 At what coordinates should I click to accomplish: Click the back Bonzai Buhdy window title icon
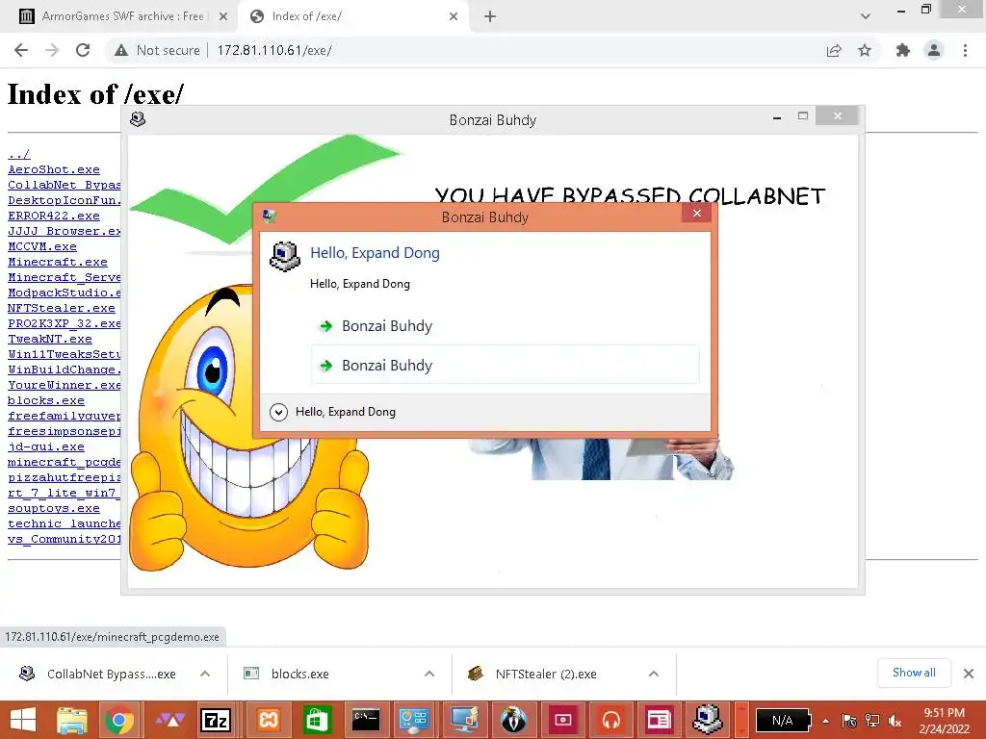[x=138, y=118]
